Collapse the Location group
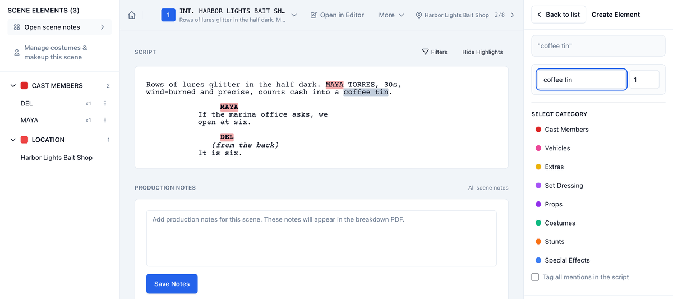The height and width of the screenshot is (299, 673). (x=13, y=140)
